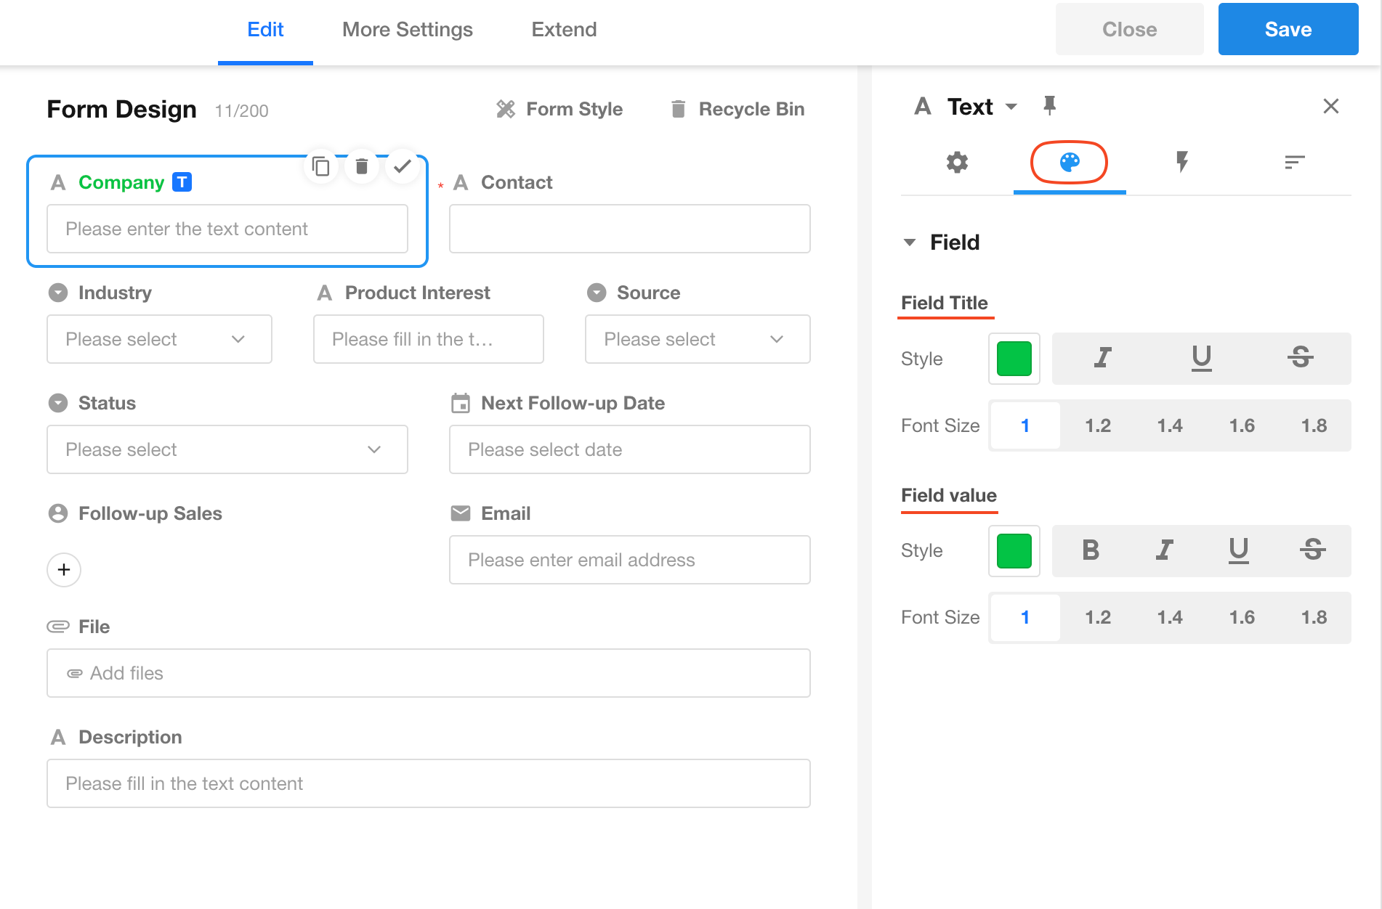Click the copy icon on Company field

(x=320, y=167)
